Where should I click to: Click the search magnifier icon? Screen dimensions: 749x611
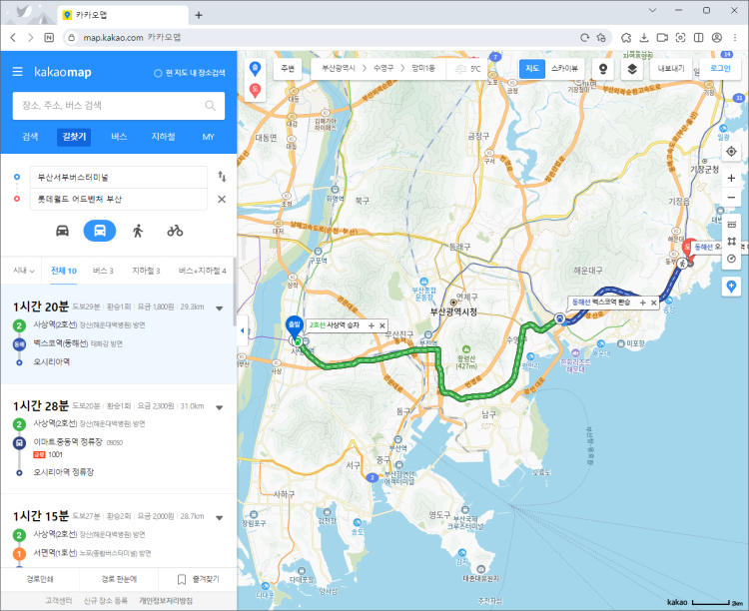[x=210, y=106]
